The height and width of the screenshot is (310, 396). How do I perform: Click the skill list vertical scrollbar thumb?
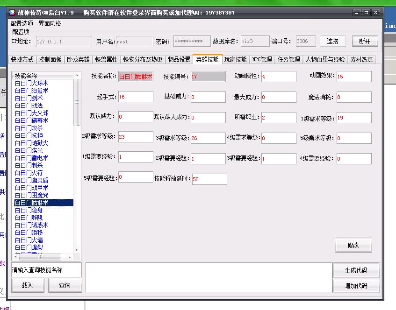pos(78,103)
